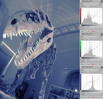Open the Presets combo box in the Red curves dialog
The image size is (103, 99).
[x=91, y=4]
